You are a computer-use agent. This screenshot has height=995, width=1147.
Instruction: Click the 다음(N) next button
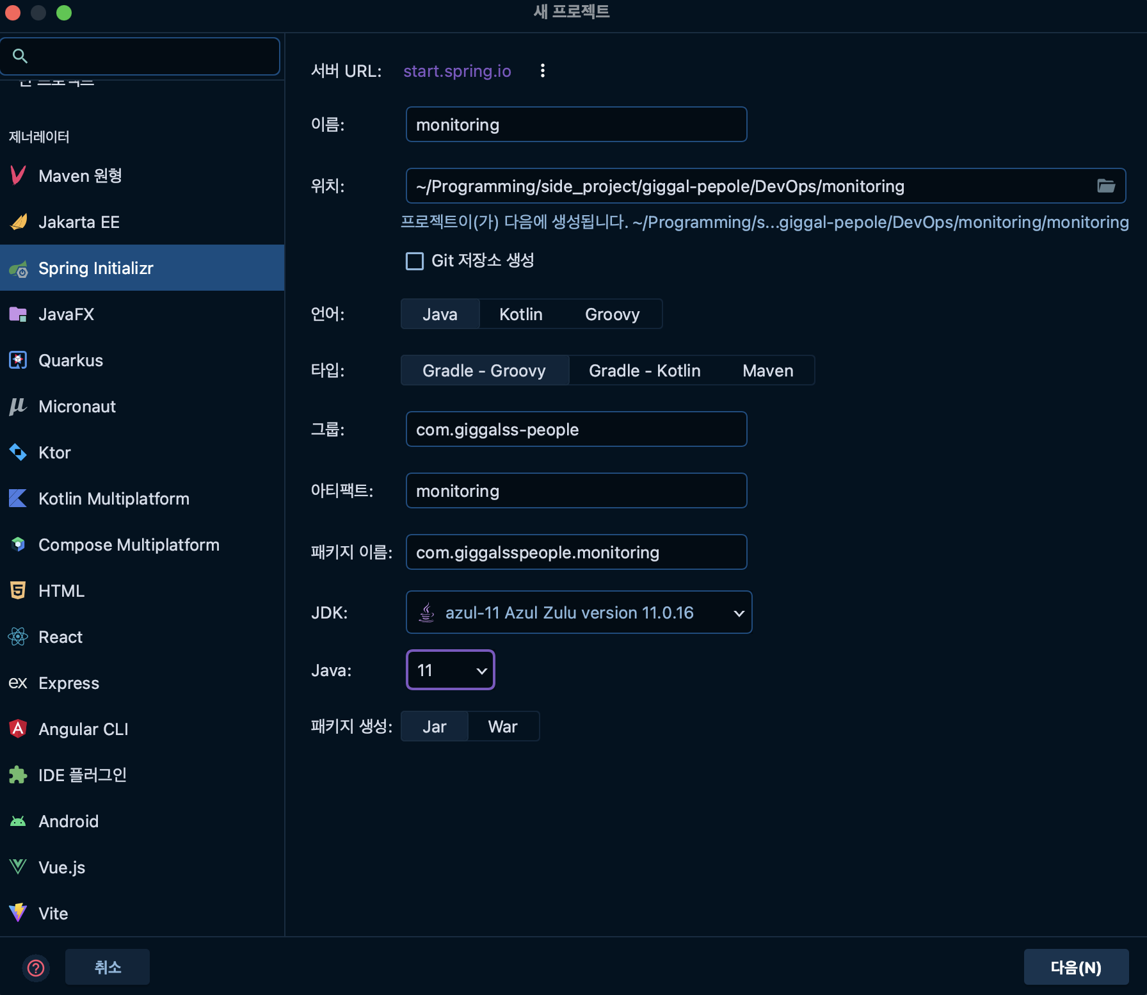[1076, 967]
